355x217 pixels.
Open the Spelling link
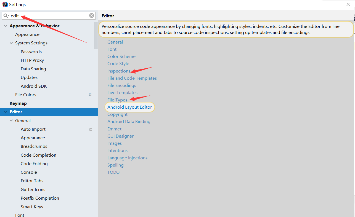(x=115, y=165)
